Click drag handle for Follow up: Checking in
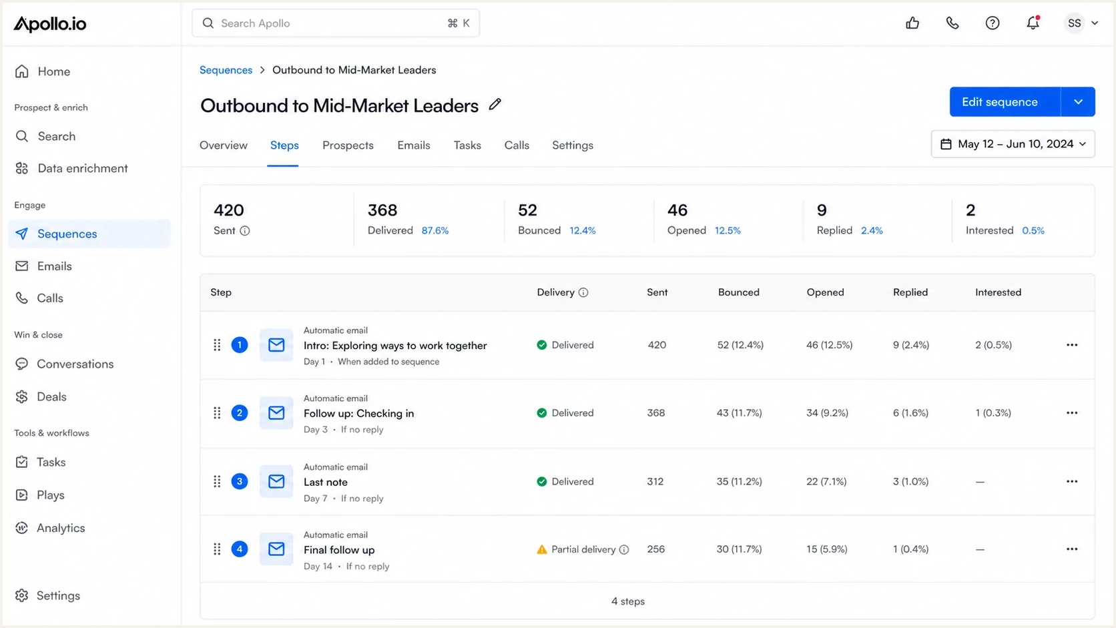Screen dimensions: 1116x628 [x=217, y=413]
